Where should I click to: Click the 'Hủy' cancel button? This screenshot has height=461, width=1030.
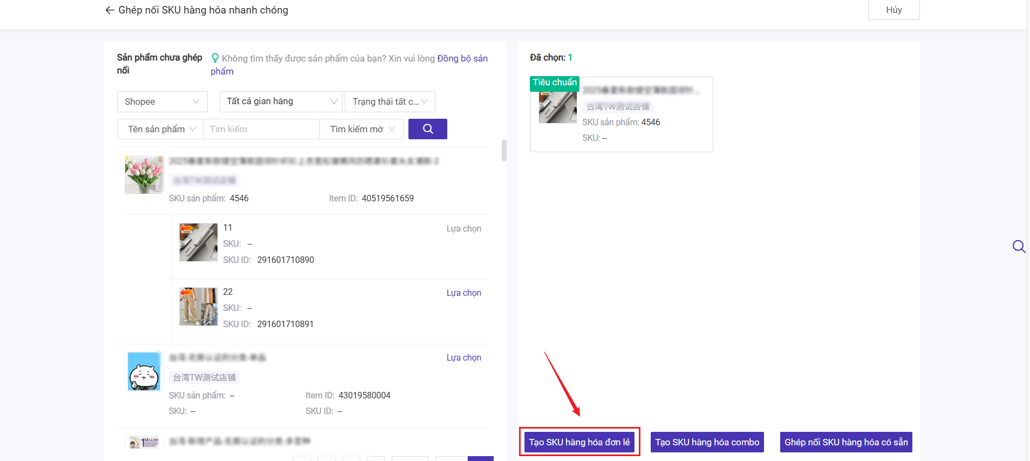(893, 10)
